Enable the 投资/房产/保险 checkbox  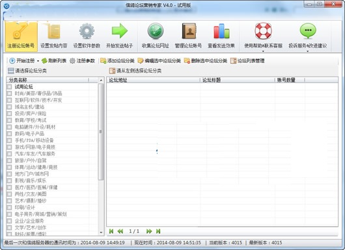(x=10, y=114)
